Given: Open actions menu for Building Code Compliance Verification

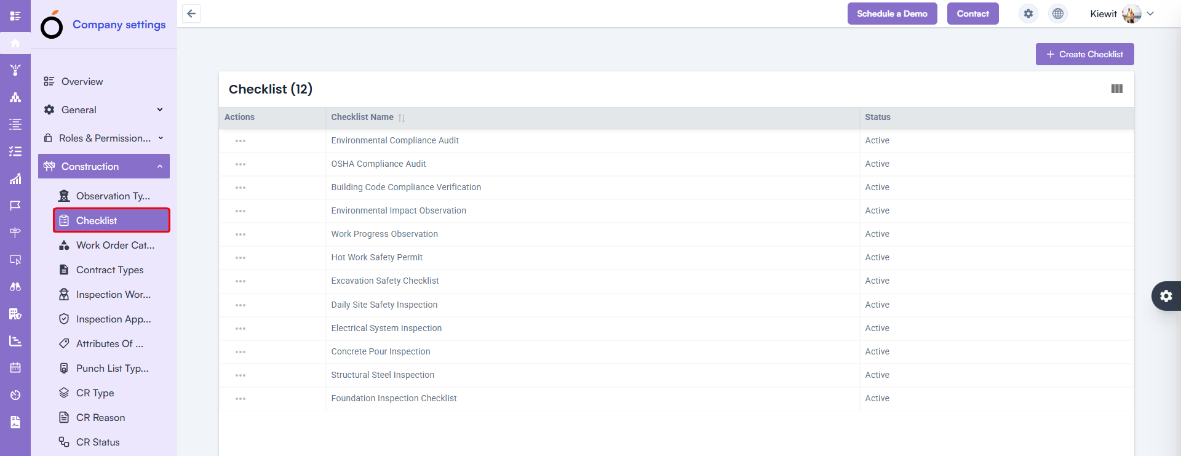Looking at the screenshot, I should 241,188.
